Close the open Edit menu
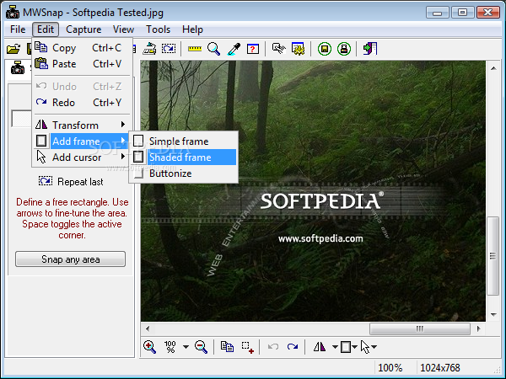The image size is (506, 379). point(46,29)
